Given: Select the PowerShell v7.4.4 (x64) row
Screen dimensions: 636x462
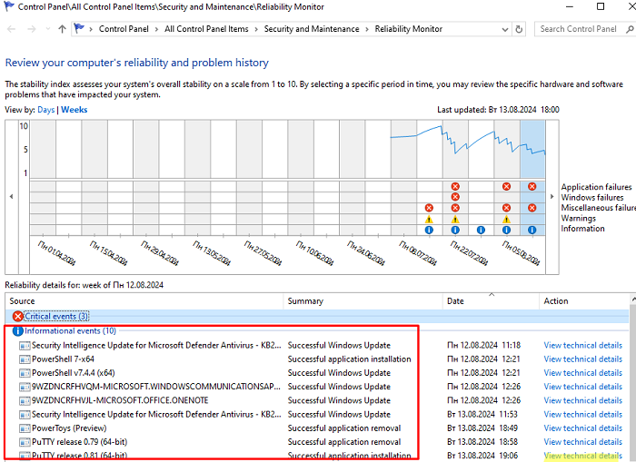Looking at the screenshot, I should 317,373.
